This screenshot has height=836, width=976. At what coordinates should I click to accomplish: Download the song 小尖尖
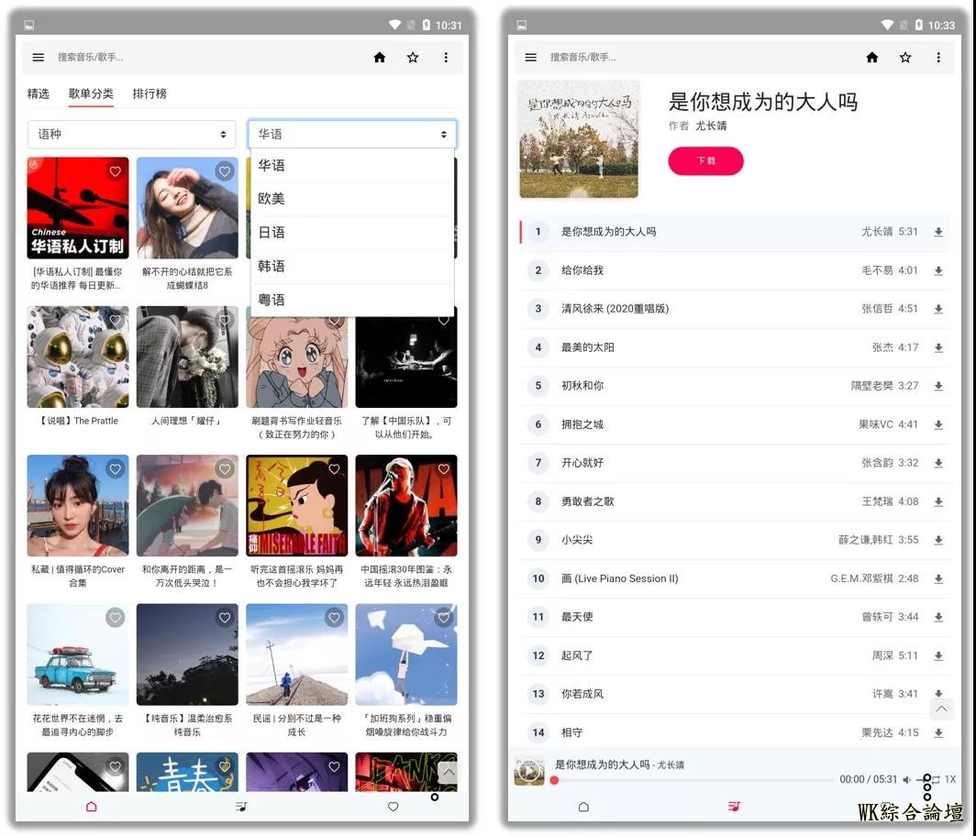(x=938, y=541)
